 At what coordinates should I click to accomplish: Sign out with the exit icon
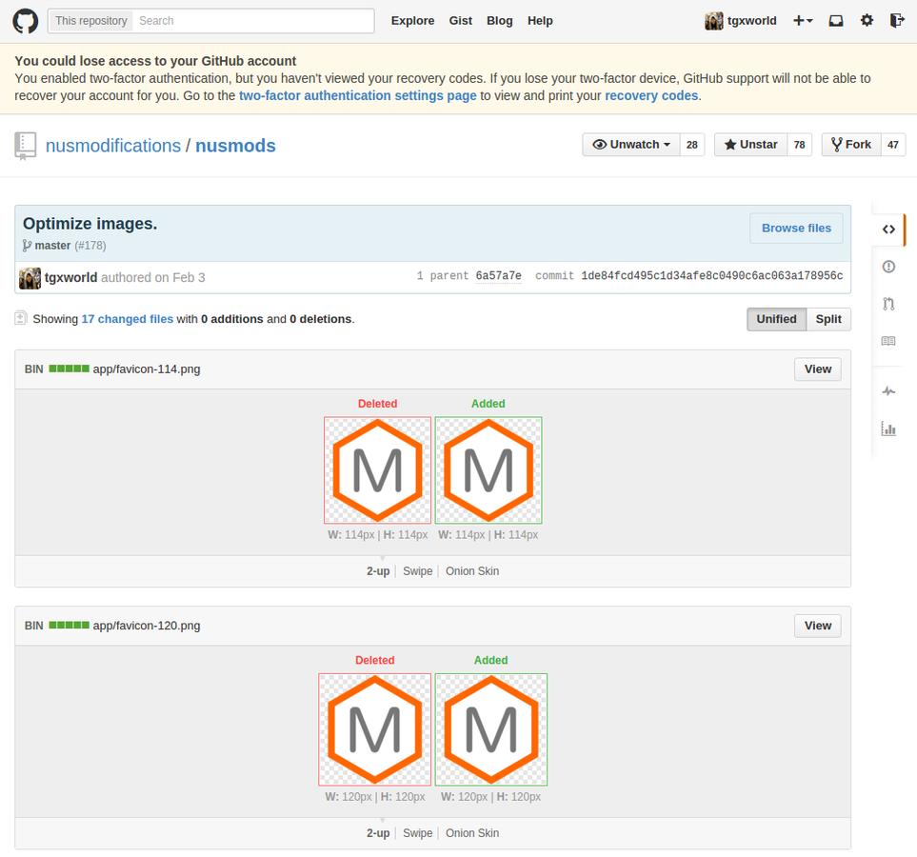point(897,21)
